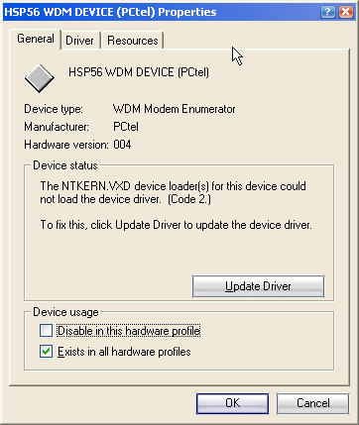The width and height of the screenshot is (359, 425).
Task: Click the title bar Help question mark
Action: tap(327, 12)
